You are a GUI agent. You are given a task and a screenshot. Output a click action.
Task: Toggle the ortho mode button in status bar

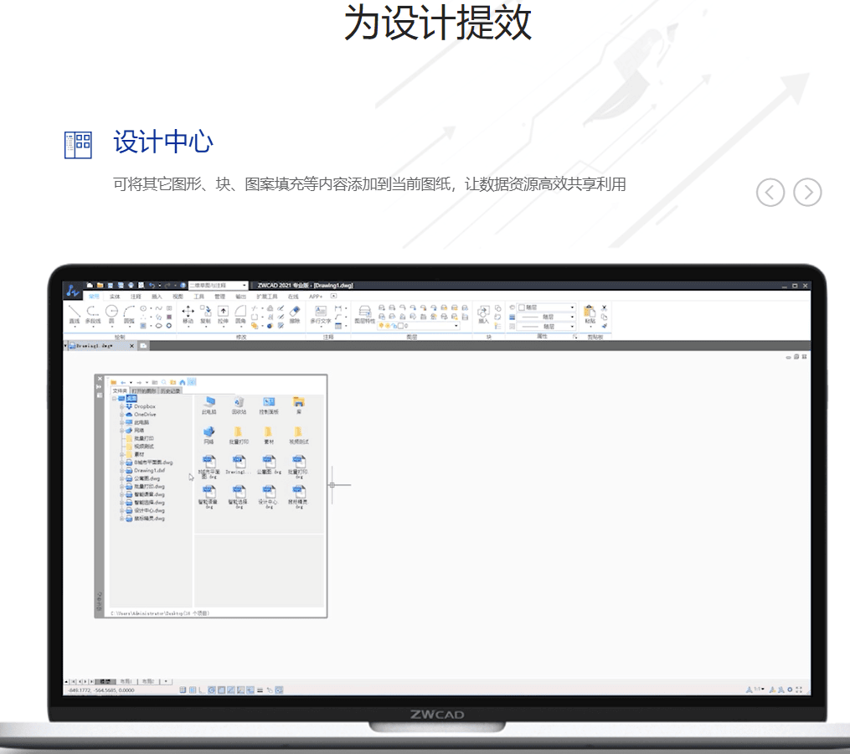[x=202, y=690]
